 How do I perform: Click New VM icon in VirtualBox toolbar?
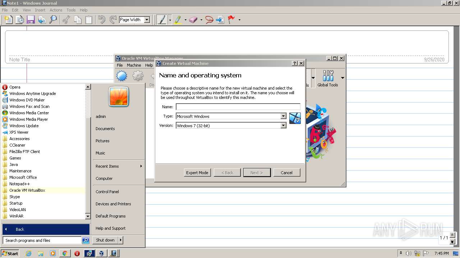[x=121, y=76]
